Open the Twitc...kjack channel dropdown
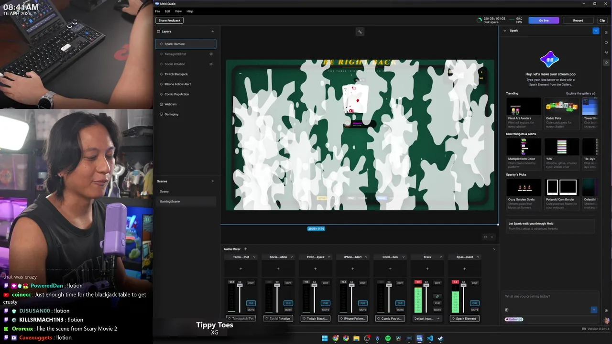The height and width of the screenshot is (344, 612). click(328, 257)
